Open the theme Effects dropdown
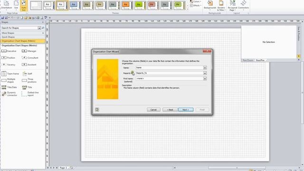 pos(195,5)
